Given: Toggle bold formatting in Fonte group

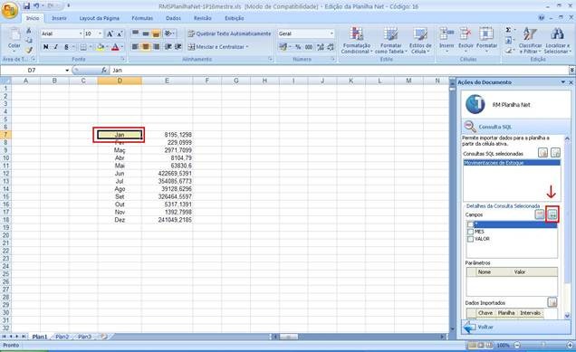Looking at the screenshot, I should pyautogui.click(x=45, y=47).
